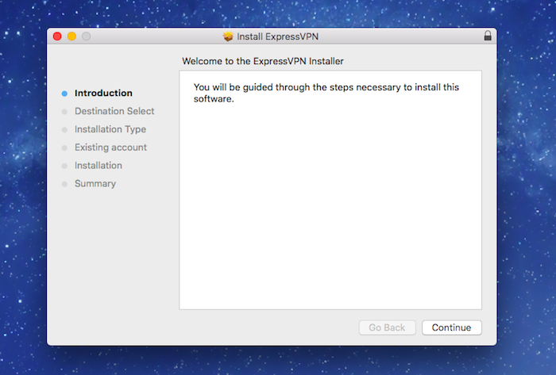Screen dimensions: 556x375
Task: Click the package icon beside Install ExpressVPN
Action: [228, 36]
